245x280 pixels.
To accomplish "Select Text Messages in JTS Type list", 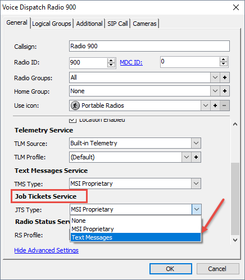I will click(x=135, y=237).
